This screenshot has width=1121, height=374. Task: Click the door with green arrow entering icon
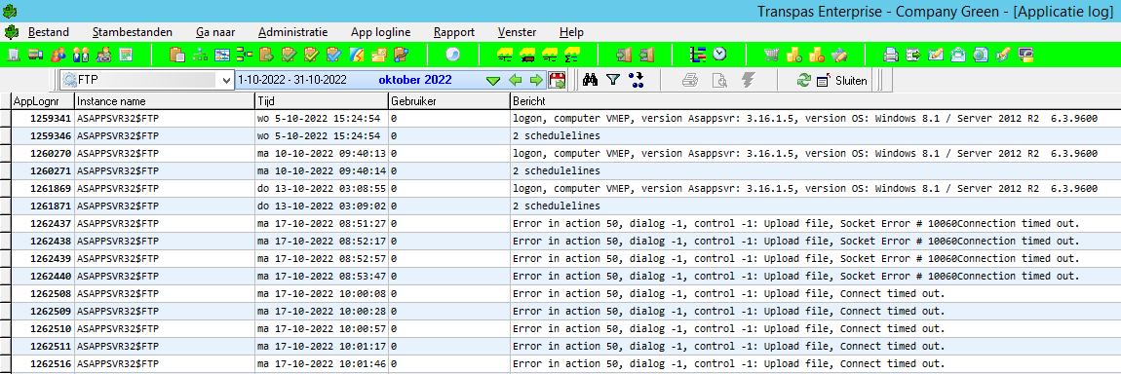click(x=624, y=55)
